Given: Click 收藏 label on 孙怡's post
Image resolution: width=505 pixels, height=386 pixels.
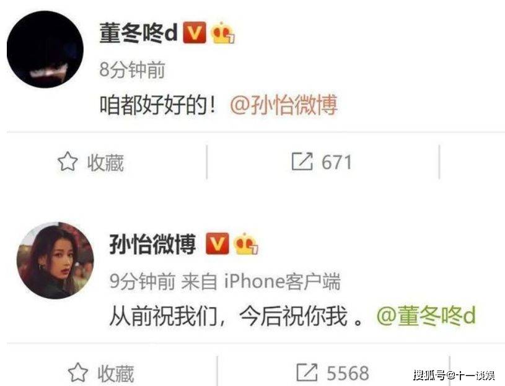Looking at the screenshot, I should point(116,374).
